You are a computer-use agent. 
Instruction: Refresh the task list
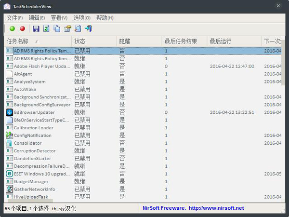(46, 28)
